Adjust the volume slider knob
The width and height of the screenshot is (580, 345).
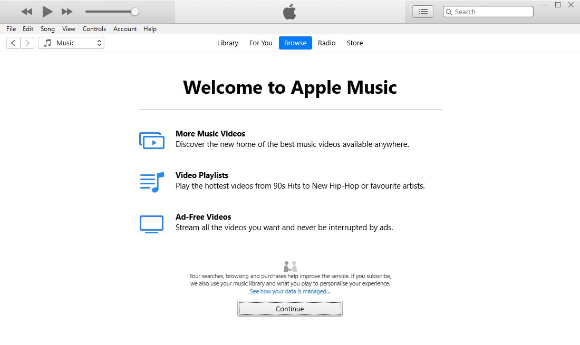click(135, 12)
